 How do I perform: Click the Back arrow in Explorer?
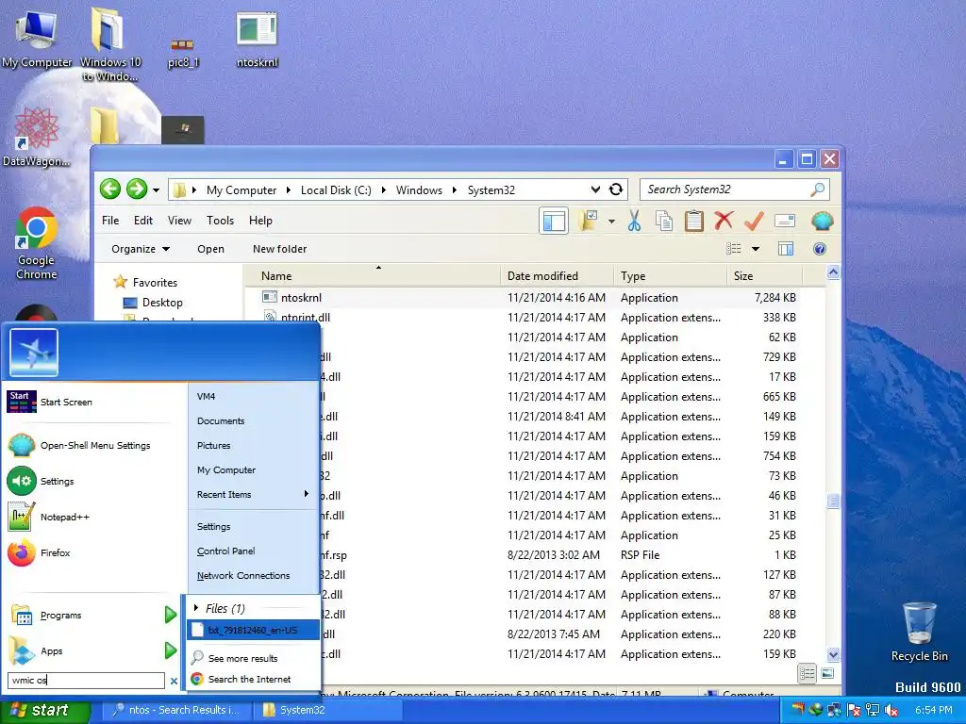[x=110, y=189]
